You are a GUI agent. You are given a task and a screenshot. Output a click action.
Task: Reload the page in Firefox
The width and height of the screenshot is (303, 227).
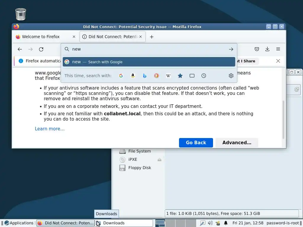click(x=41, y=49)
